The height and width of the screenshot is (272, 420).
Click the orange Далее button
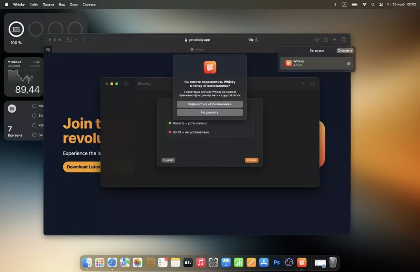click(251, 160)
